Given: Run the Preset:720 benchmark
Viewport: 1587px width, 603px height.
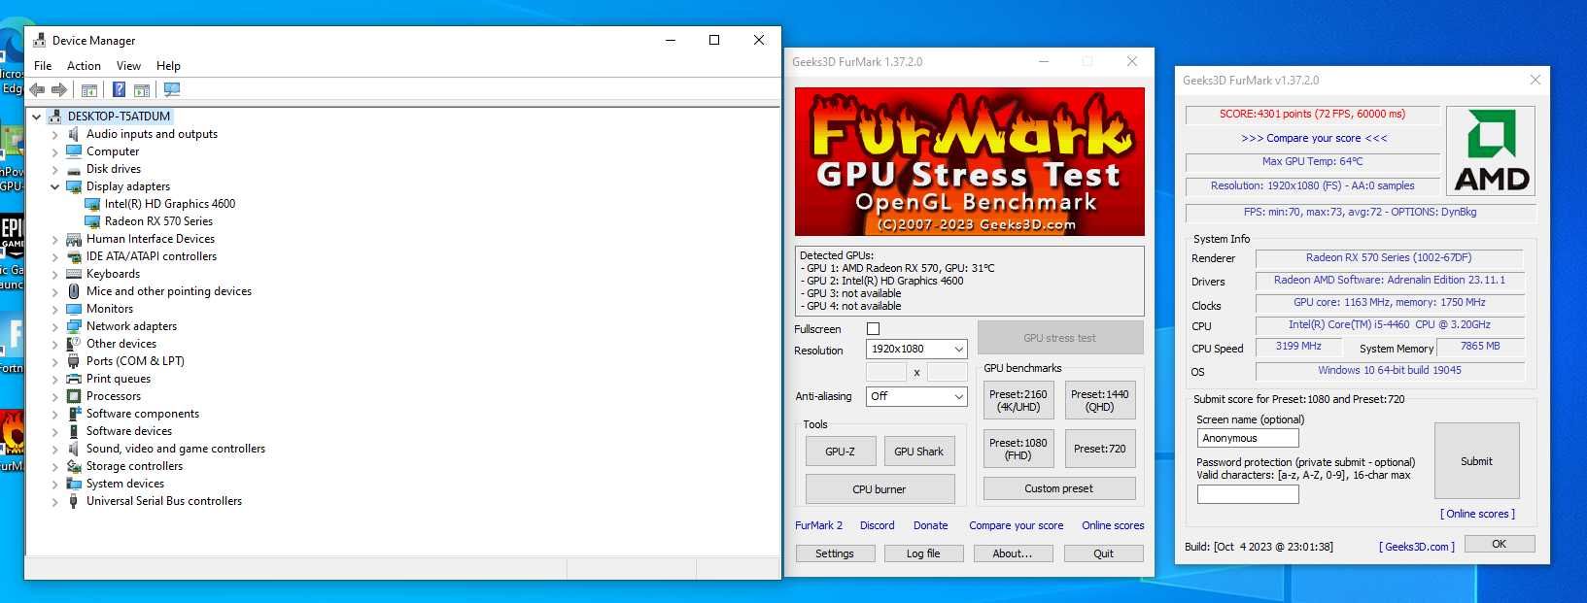Looking at the screenshot, I should point(1100,449).
